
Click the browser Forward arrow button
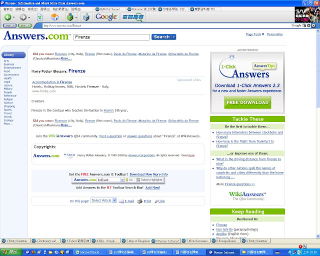click(x=23, y=17)
